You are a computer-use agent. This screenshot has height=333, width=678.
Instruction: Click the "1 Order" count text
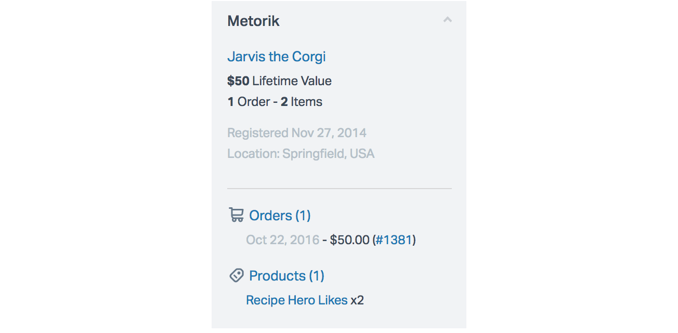point(249,102)
